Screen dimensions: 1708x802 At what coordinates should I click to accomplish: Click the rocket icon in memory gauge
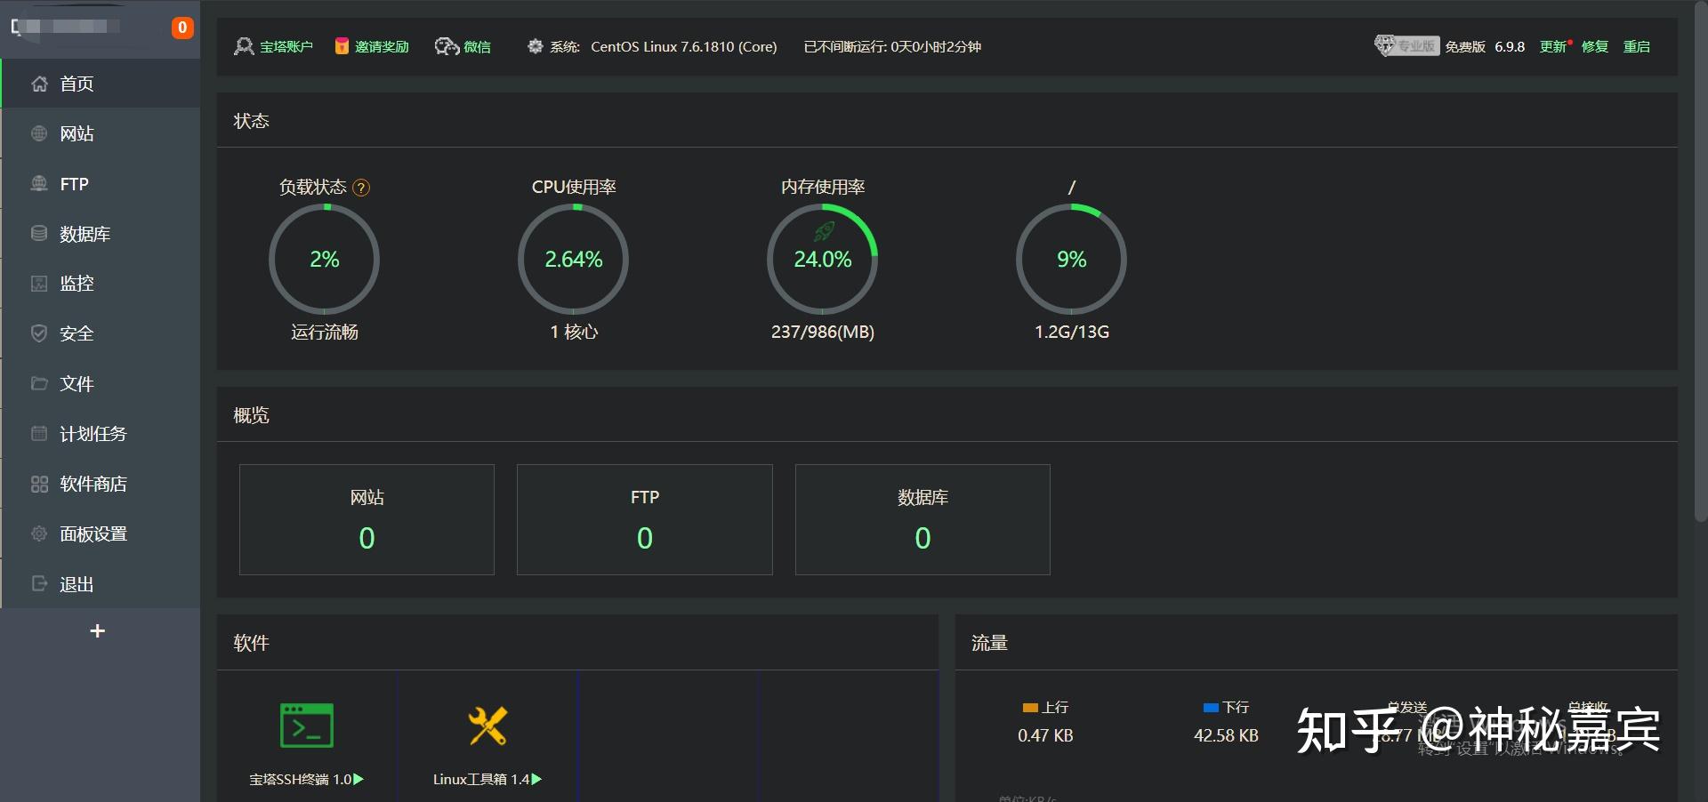(x=825, y=231)
